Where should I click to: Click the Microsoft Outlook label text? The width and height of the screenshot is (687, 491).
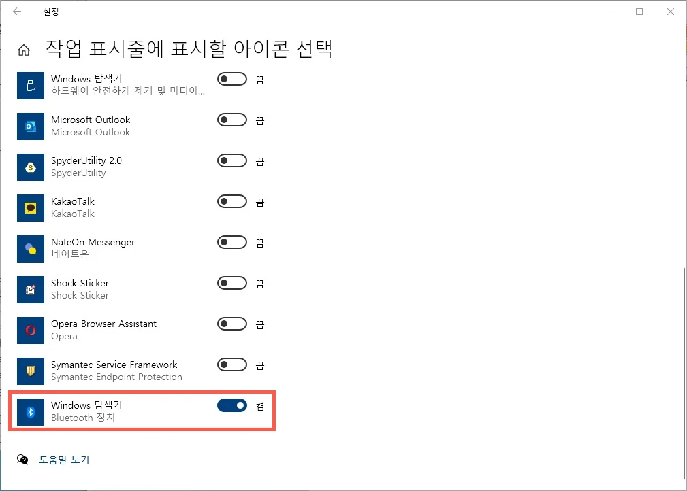(x=91, y=120)
